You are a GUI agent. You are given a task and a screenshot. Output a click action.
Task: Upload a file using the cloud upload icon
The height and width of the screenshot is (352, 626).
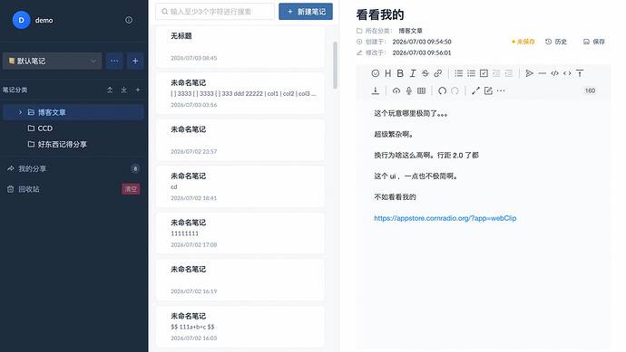click(396, 90)
